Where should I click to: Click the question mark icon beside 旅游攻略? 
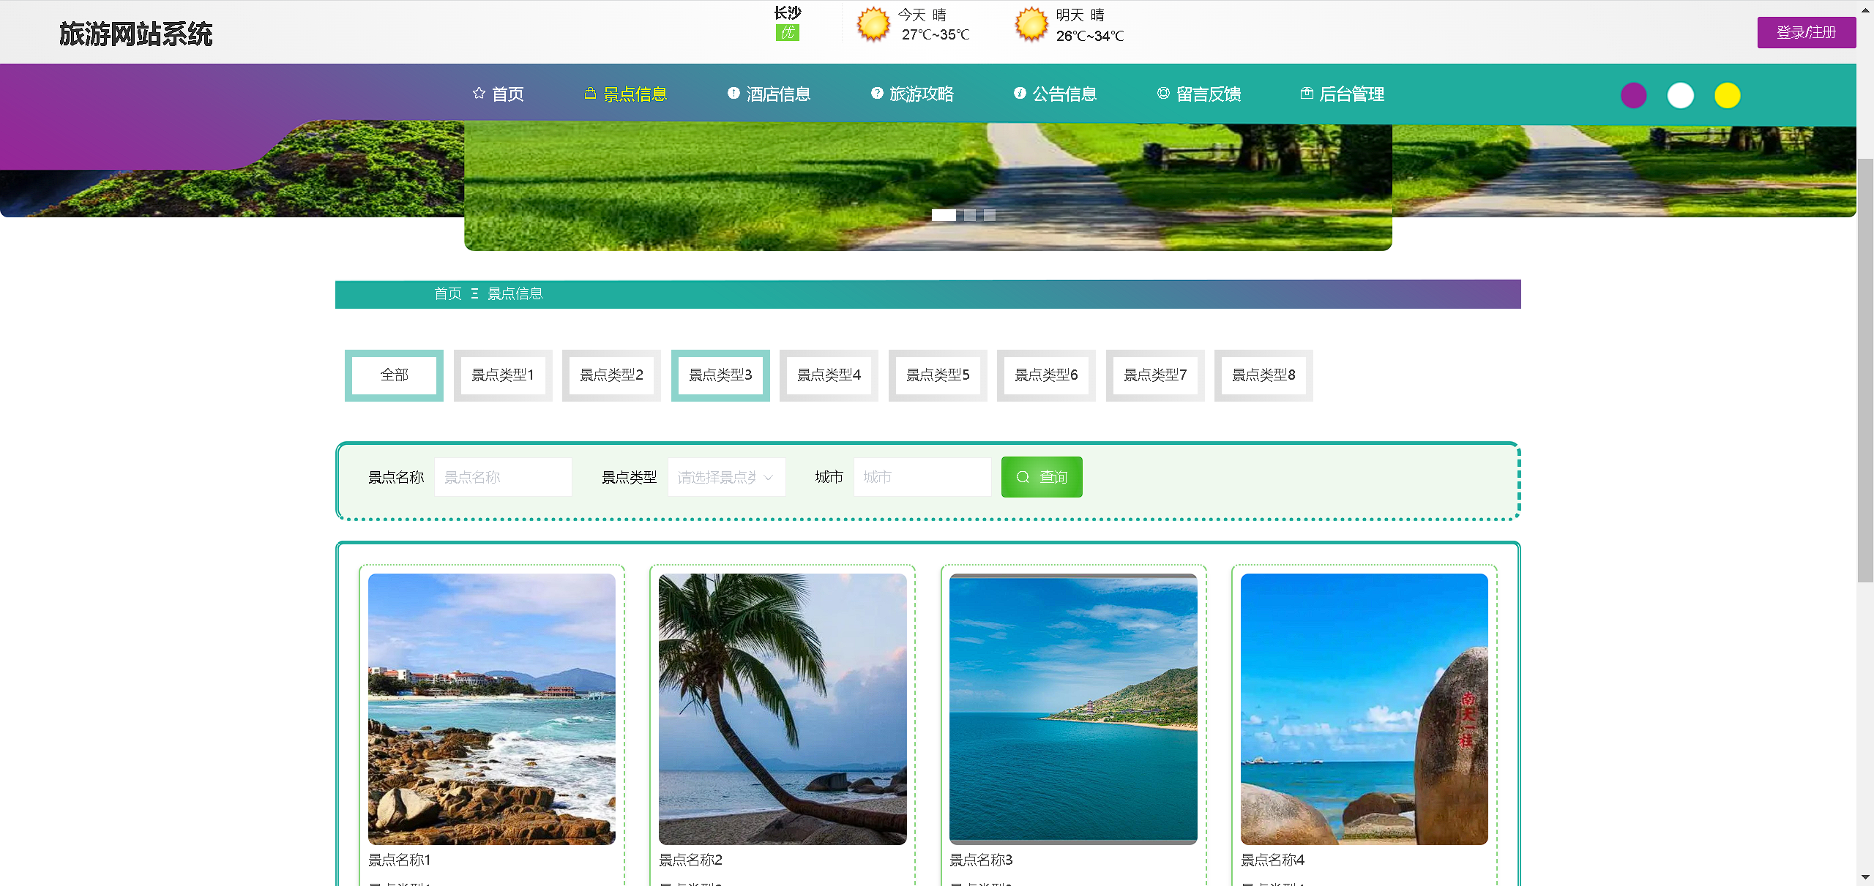point(877,93)
